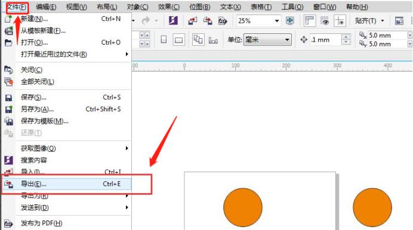The image size is (413, 230).
Task: Toggle the show grid button
Action: tap(325, 21)
